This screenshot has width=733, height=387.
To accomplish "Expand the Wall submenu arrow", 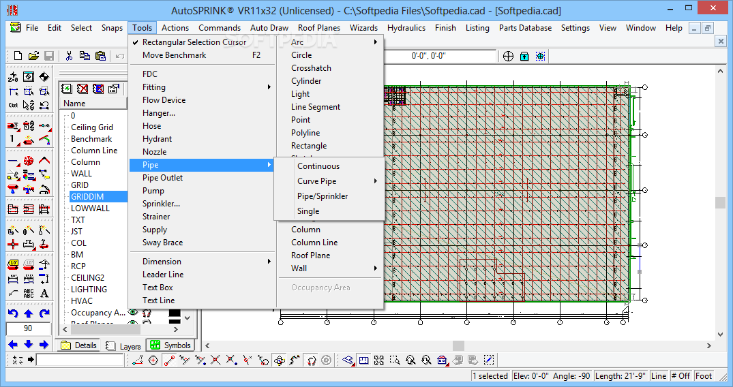I will [x=376, y=268].
